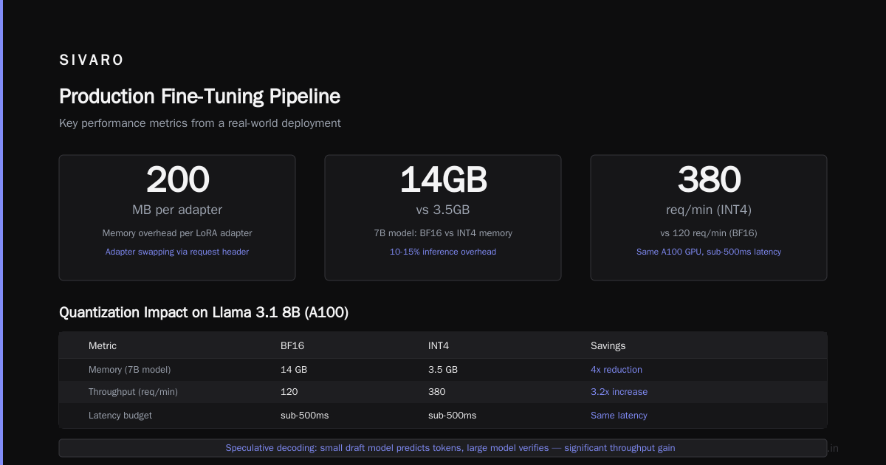Click the 120 throughput cell
This screenshot has height=465, width=886.
click(289, 392)
